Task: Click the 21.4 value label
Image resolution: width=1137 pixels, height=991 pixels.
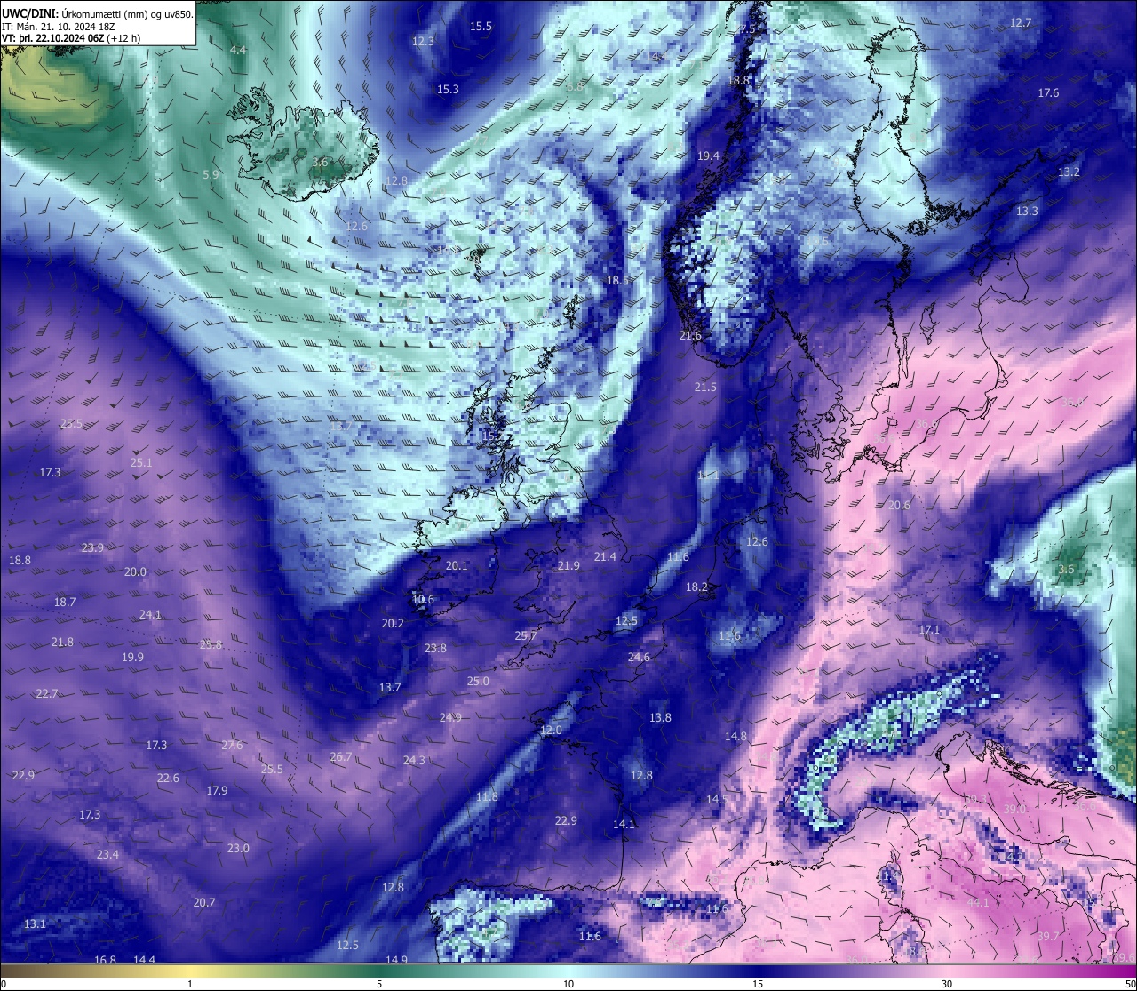Action: pyautogui.click(x=605, y=556)
